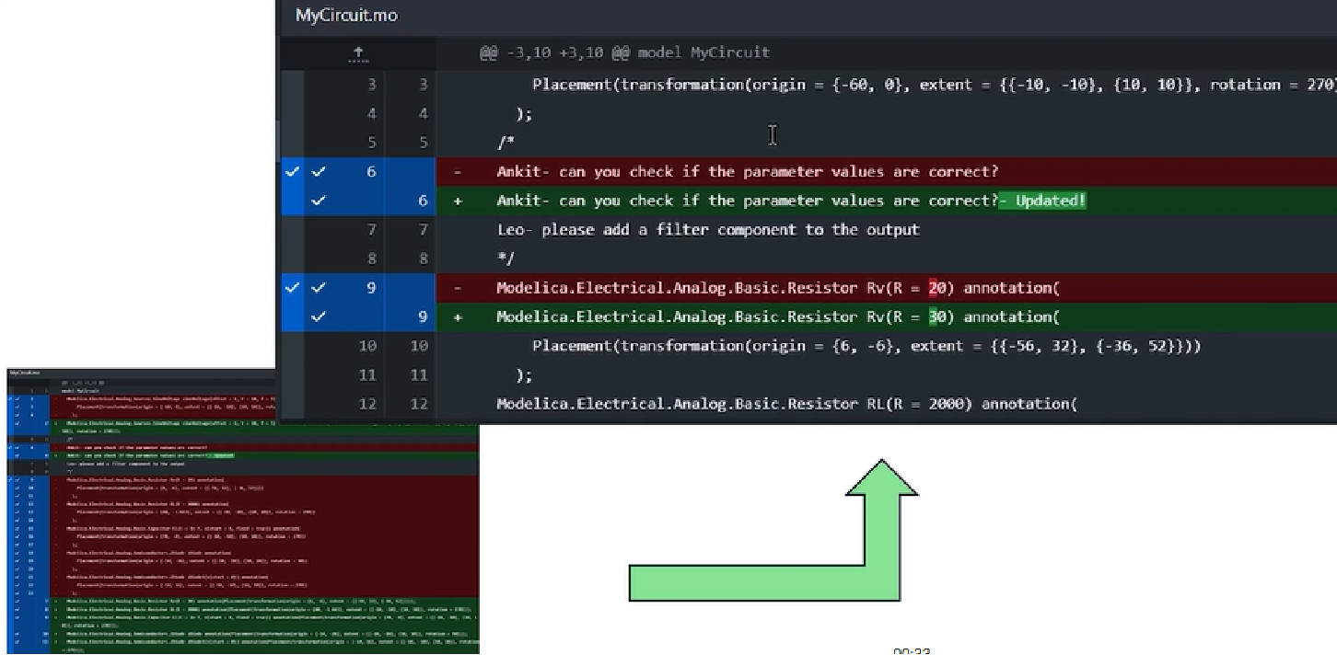Click the 'Placement(transformation(origin = {-60, 0}' line
The height and width of the screenshot is (655, 1337).
[x=934, y=85]
